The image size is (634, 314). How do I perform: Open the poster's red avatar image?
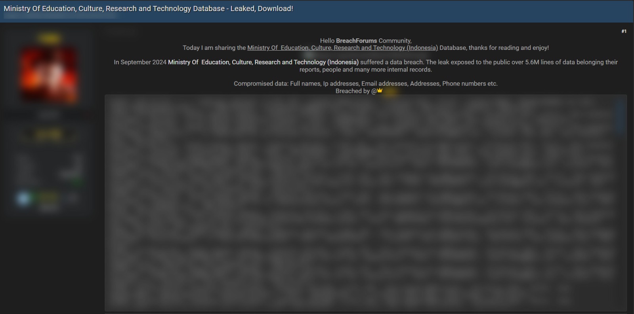coord(49,75)
